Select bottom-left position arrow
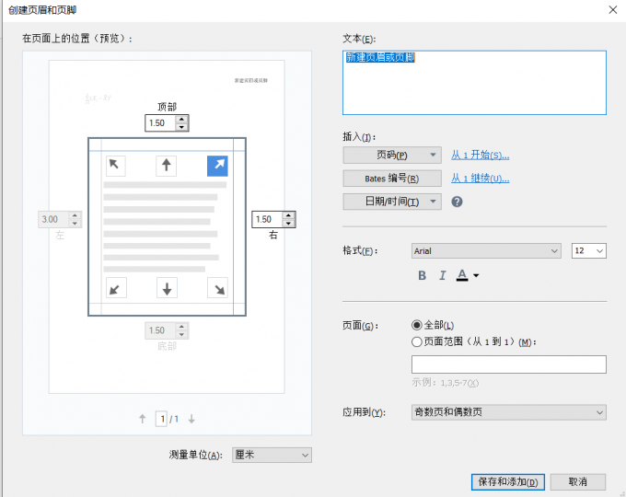This screenshot has width=626, height=497. tap(116, 288)
